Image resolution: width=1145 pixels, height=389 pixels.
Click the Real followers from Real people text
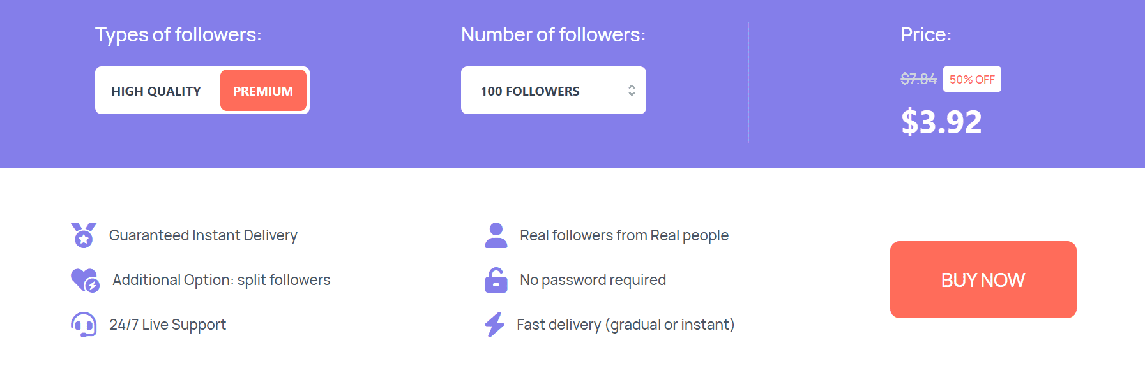pyautogui.click(x=624, y=235)
